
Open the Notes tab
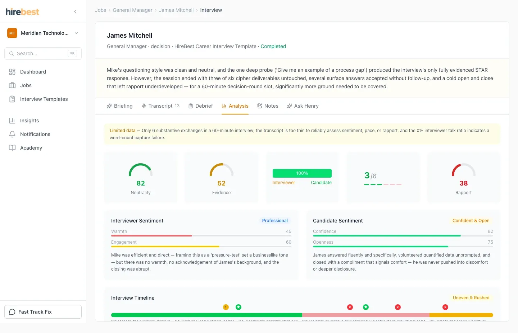[268, 106]
